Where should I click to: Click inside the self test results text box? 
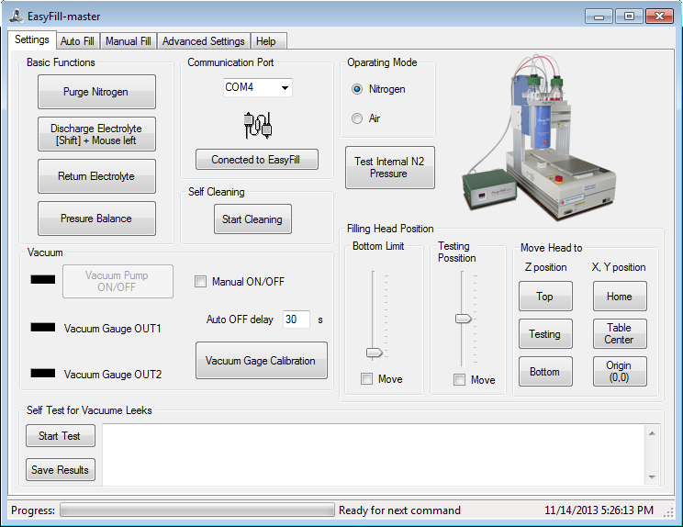[374, 454]
